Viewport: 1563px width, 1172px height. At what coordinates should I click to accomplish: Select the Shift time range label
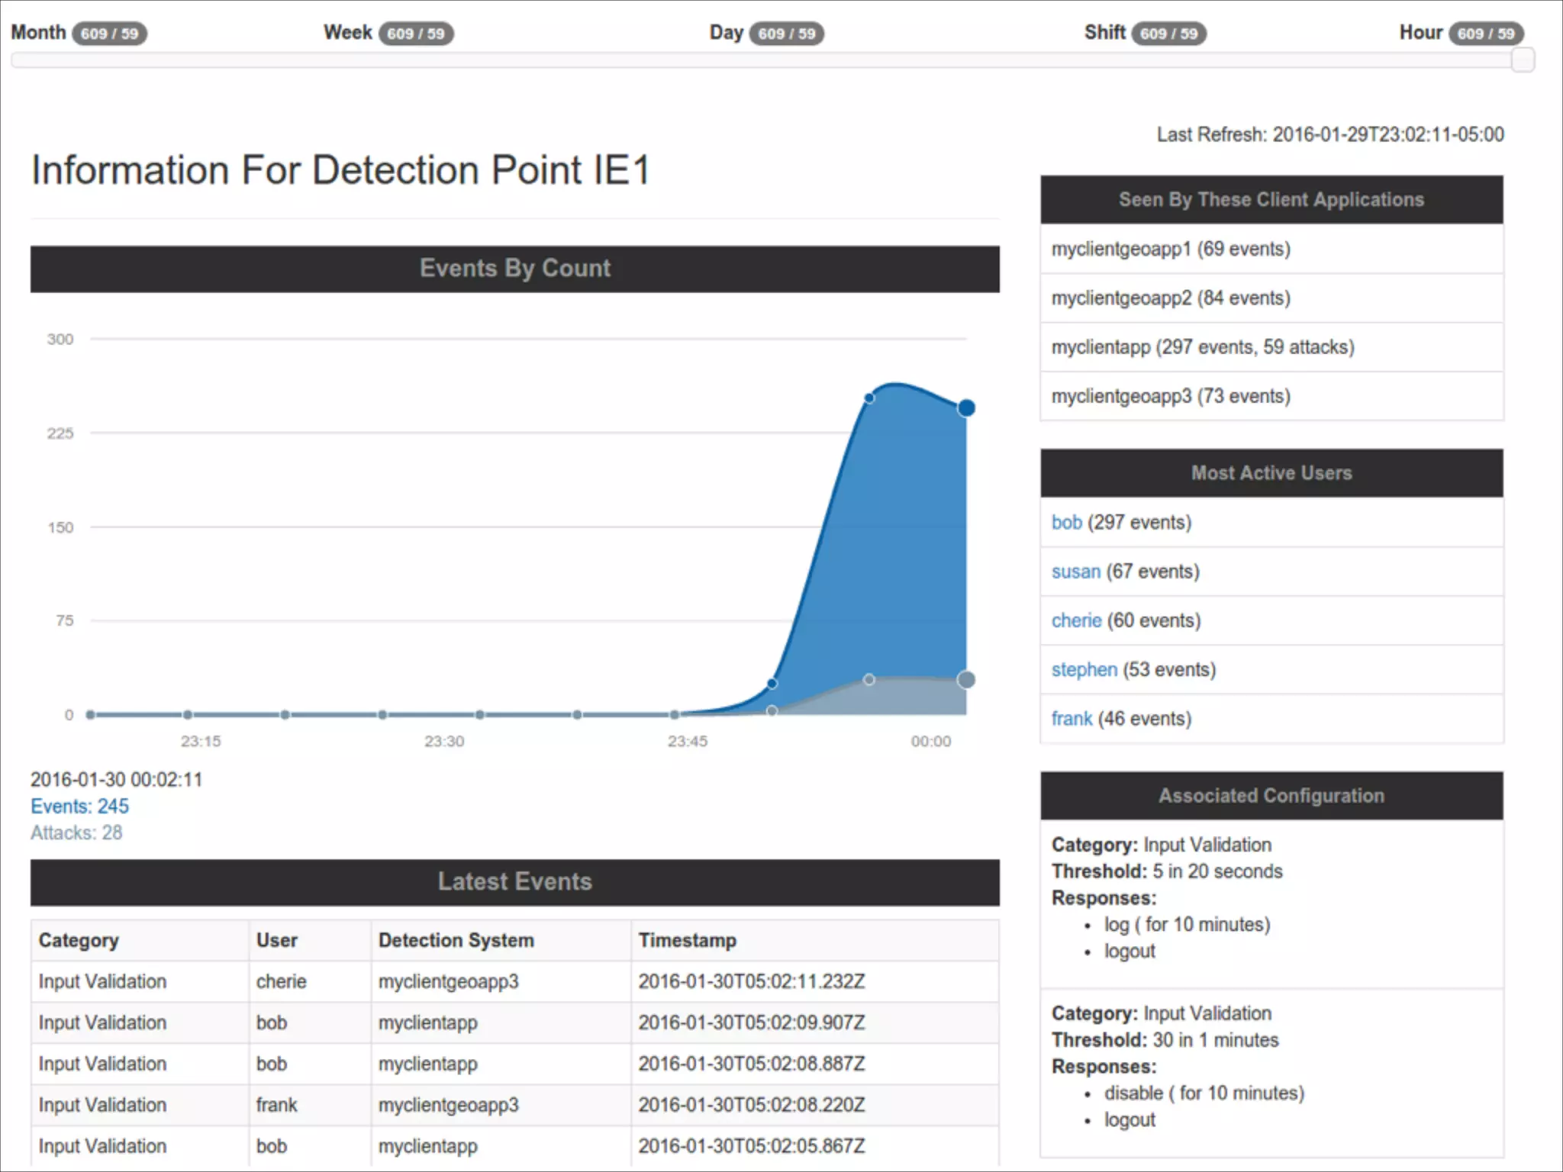click(x=1104, y=33)
